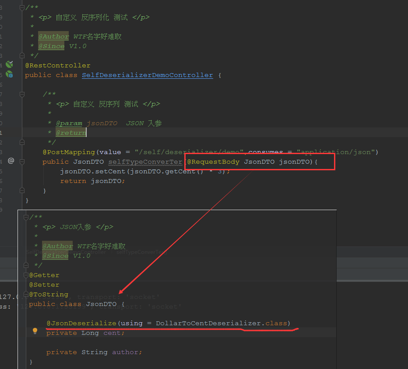Collapse the top class Javadoc comment start
The image size is (408, 369).
(x=22, y=8)
